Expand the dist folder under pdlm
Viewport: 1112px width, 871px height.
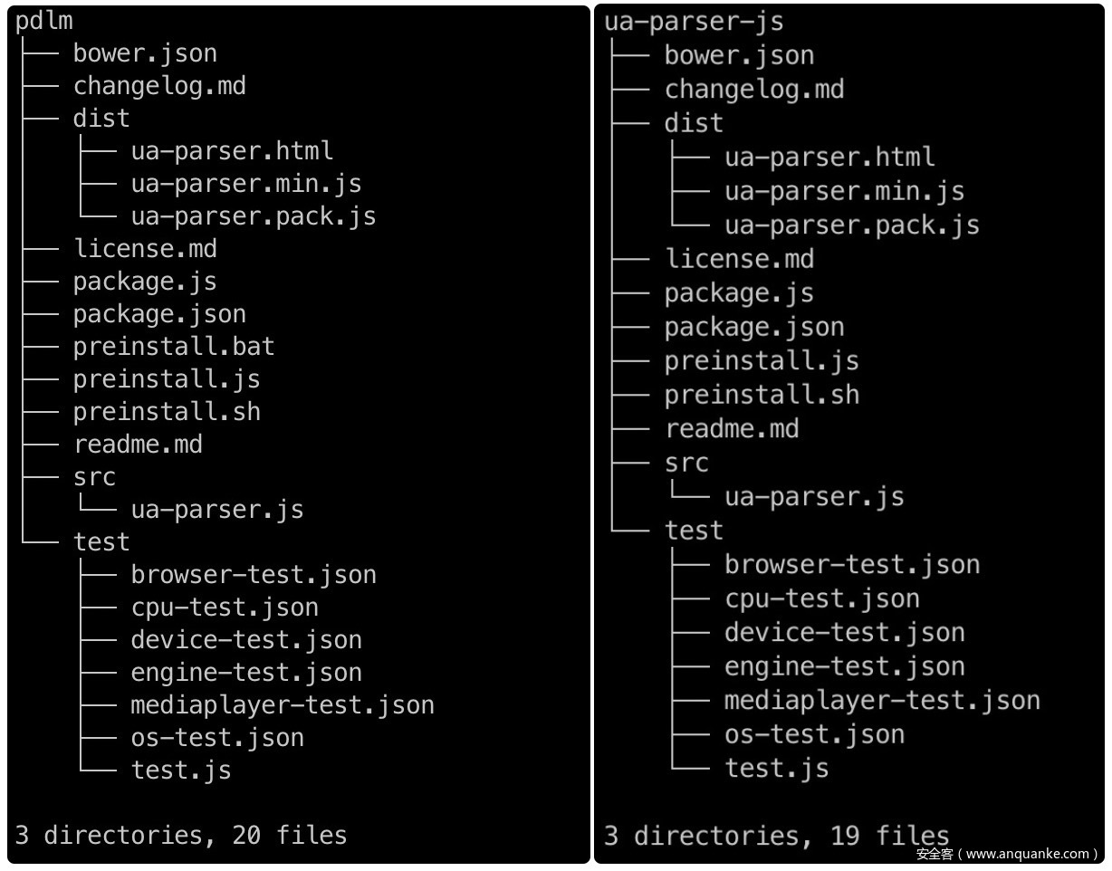101,119
